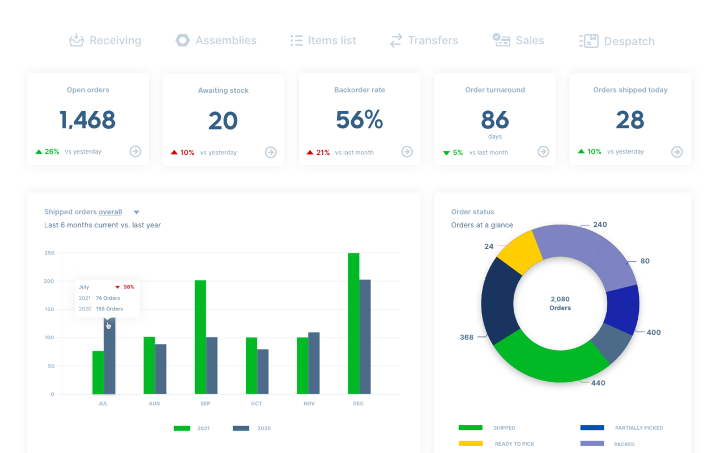Screen dimensions: 725x453
Task: Click the arrow icon on Awaiting stock card
Action: coord(270,152)
